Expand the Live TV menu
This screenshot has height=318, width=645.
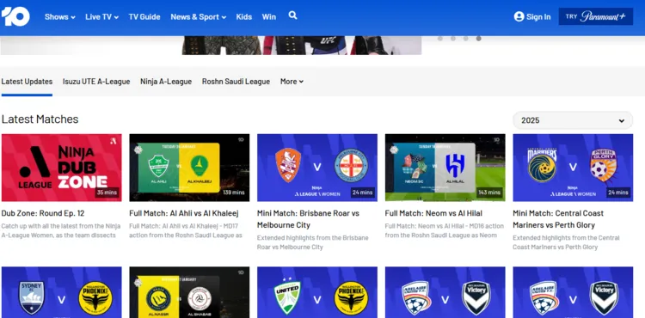(x=102, y=17)
